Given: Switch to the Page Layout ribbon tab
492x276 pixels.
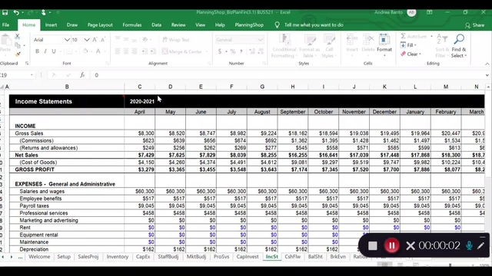Looking at the screenshot, I should click(x=100, y=25).
